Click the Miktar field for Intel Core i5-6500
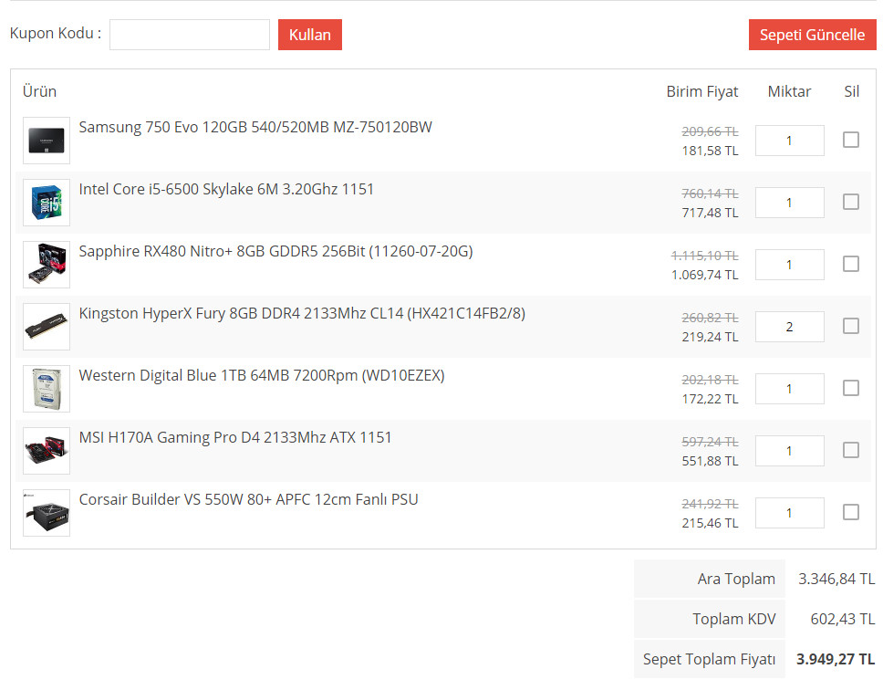 790,203
